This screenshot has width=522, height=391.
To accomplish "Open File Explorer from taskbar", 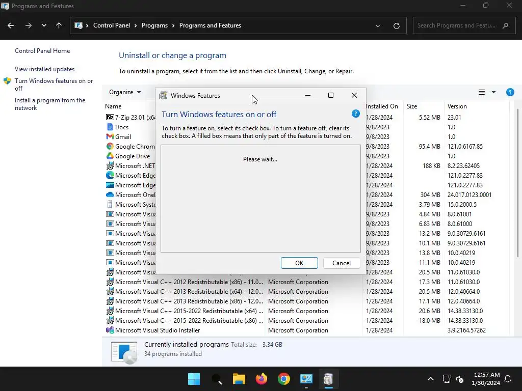I will pyautogui.click(x=239, y=379).
